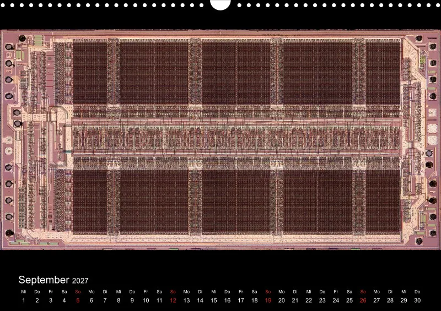Choose date 11 in the calendar row
441x311 pixels.
pos(159,301)
